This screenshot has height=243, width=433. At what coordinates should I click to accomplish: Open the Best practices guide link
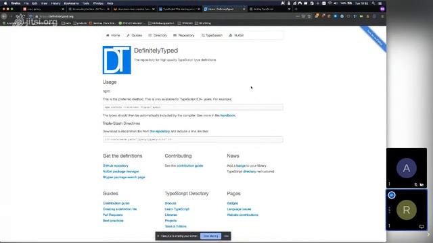pos(113,221)
